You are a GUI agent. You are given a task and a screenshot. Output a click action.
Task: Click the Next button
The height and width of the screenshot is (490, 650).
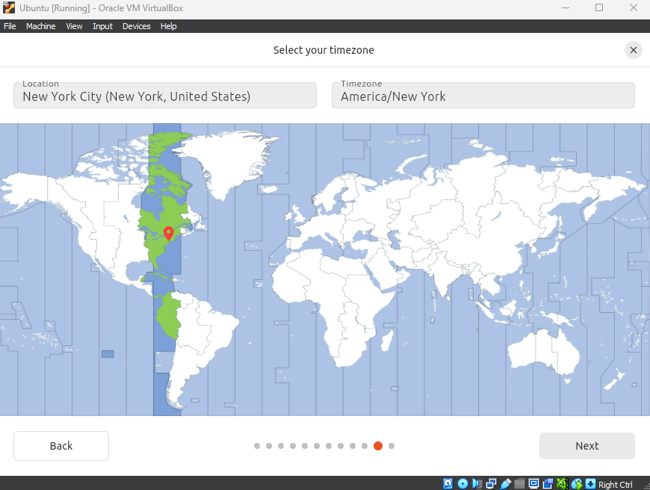586,446
